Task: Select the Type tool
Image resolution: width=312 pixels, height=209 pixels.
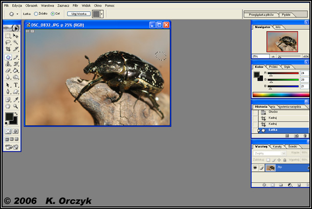Action: (x=16, y=85)
